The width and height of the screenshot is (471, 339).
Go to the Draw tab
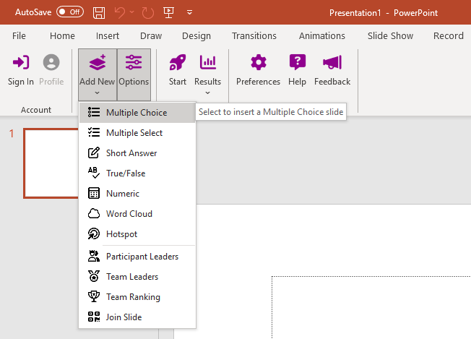(x=151, y=35)
